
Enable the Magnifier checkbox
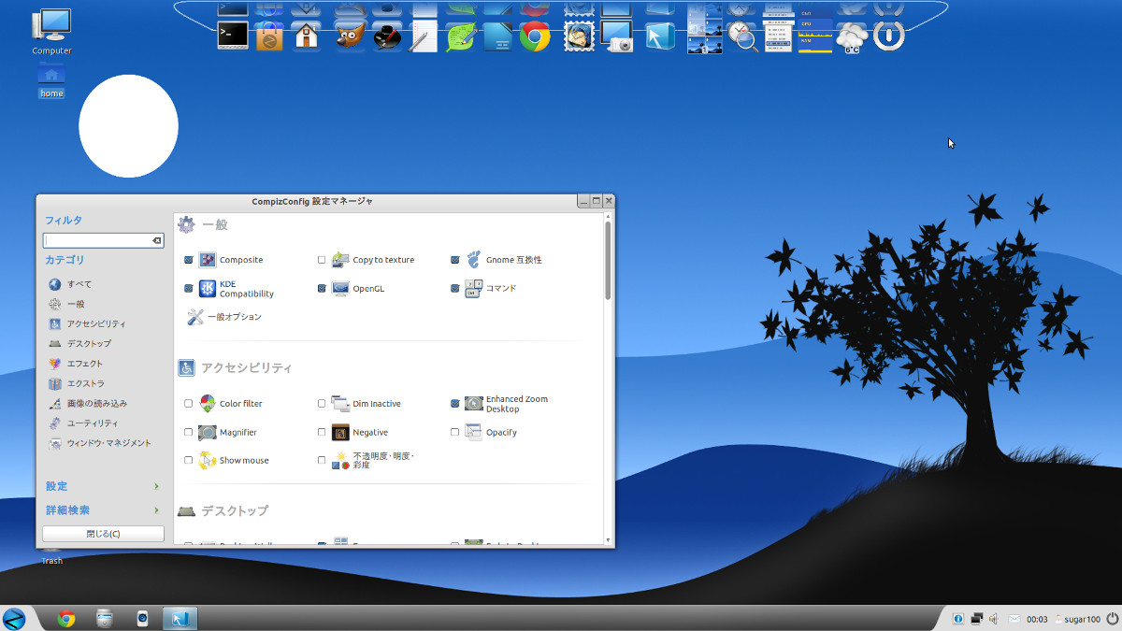(189, 433)
